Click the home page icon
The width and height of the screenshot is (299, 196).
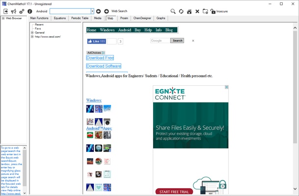[x=189, y=11]
